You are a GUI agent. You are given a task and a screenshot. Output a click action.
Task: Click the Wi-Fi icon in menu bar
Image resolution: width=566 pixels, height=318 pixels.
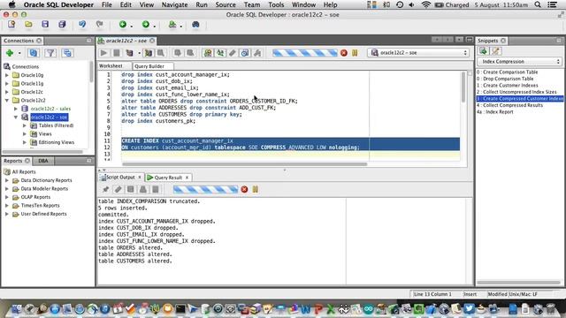click(x=426, y=4)
